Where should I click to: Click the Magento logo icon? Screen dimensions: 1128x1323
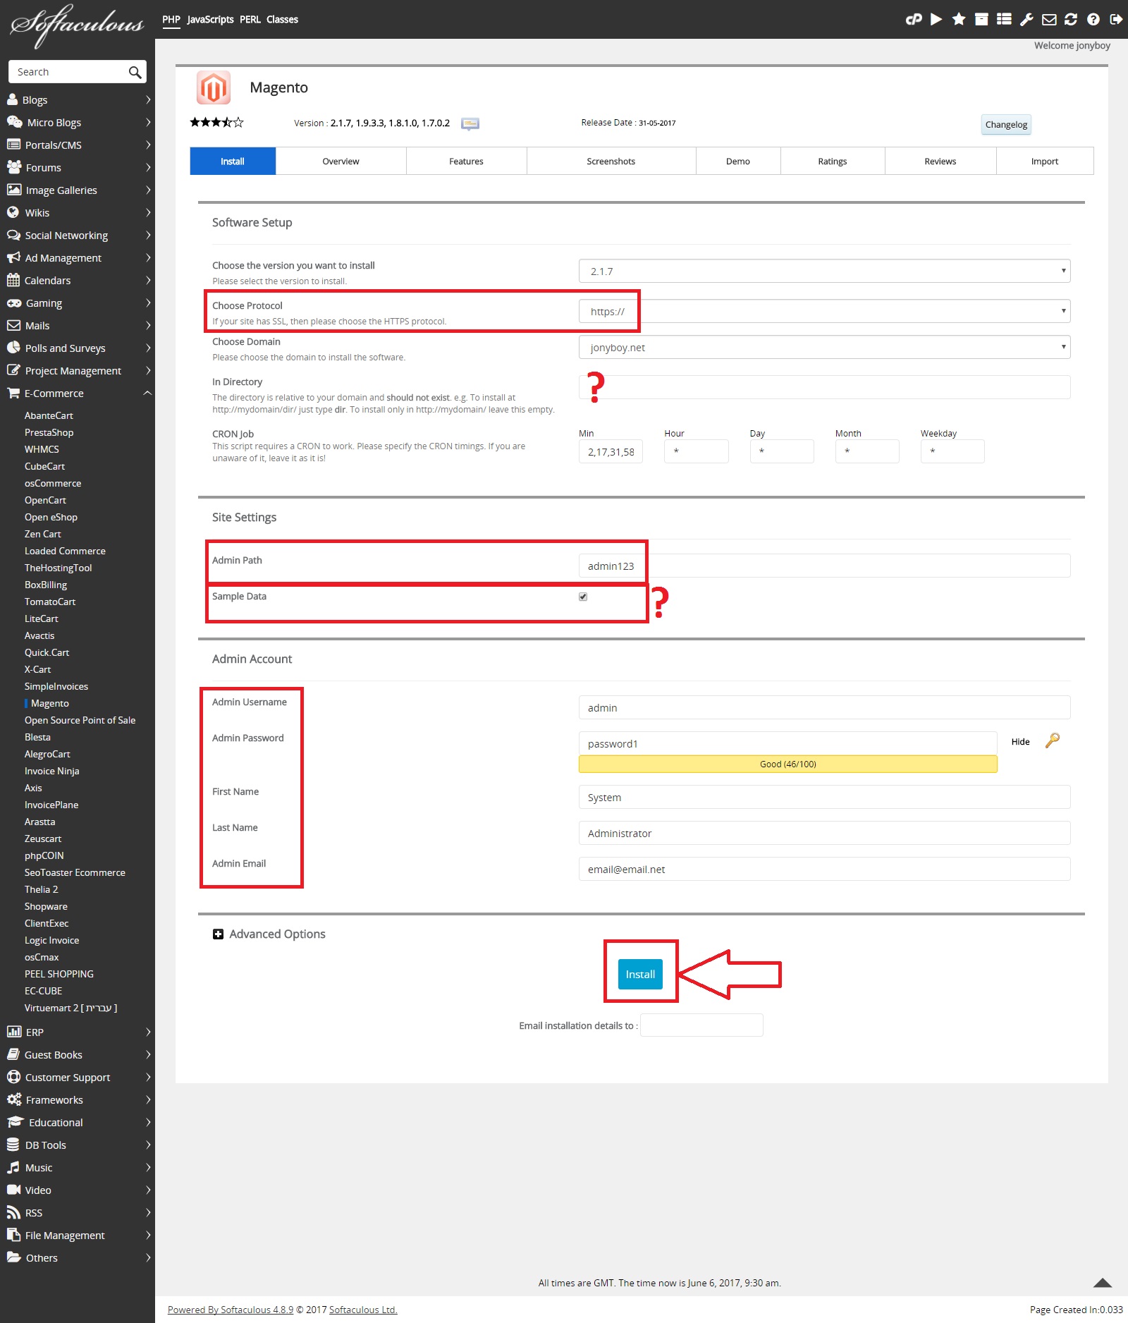pos(214,88)
